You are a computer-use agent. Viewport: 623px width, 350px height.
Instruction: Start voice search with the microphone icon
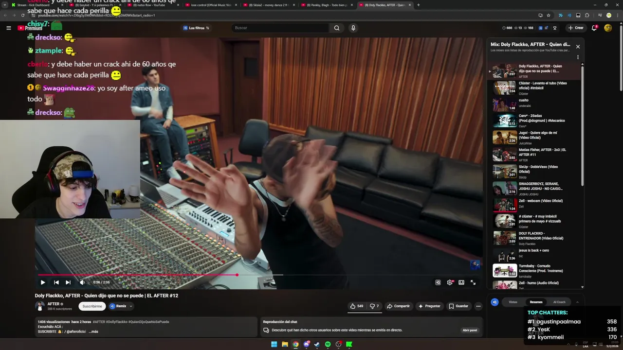tap(353, 28)
